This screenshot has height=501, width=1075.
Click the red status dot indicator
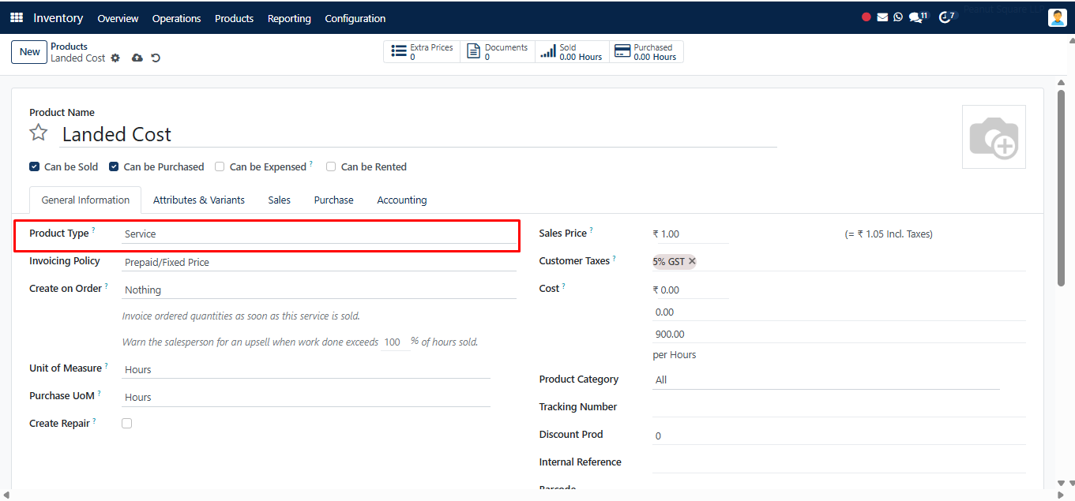point(866,17)
